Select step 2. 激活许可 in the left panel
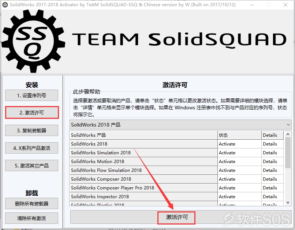 coord(32,113)
